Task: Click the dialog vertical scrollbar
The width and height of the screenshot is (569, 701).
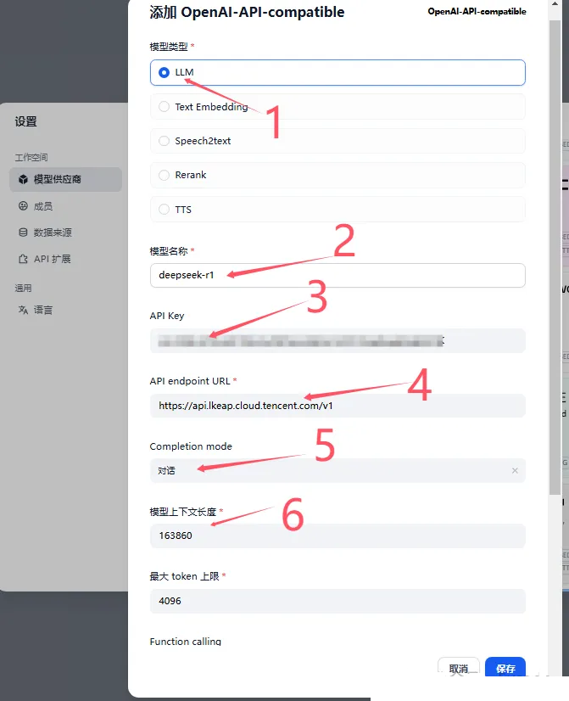Action: 555,257
